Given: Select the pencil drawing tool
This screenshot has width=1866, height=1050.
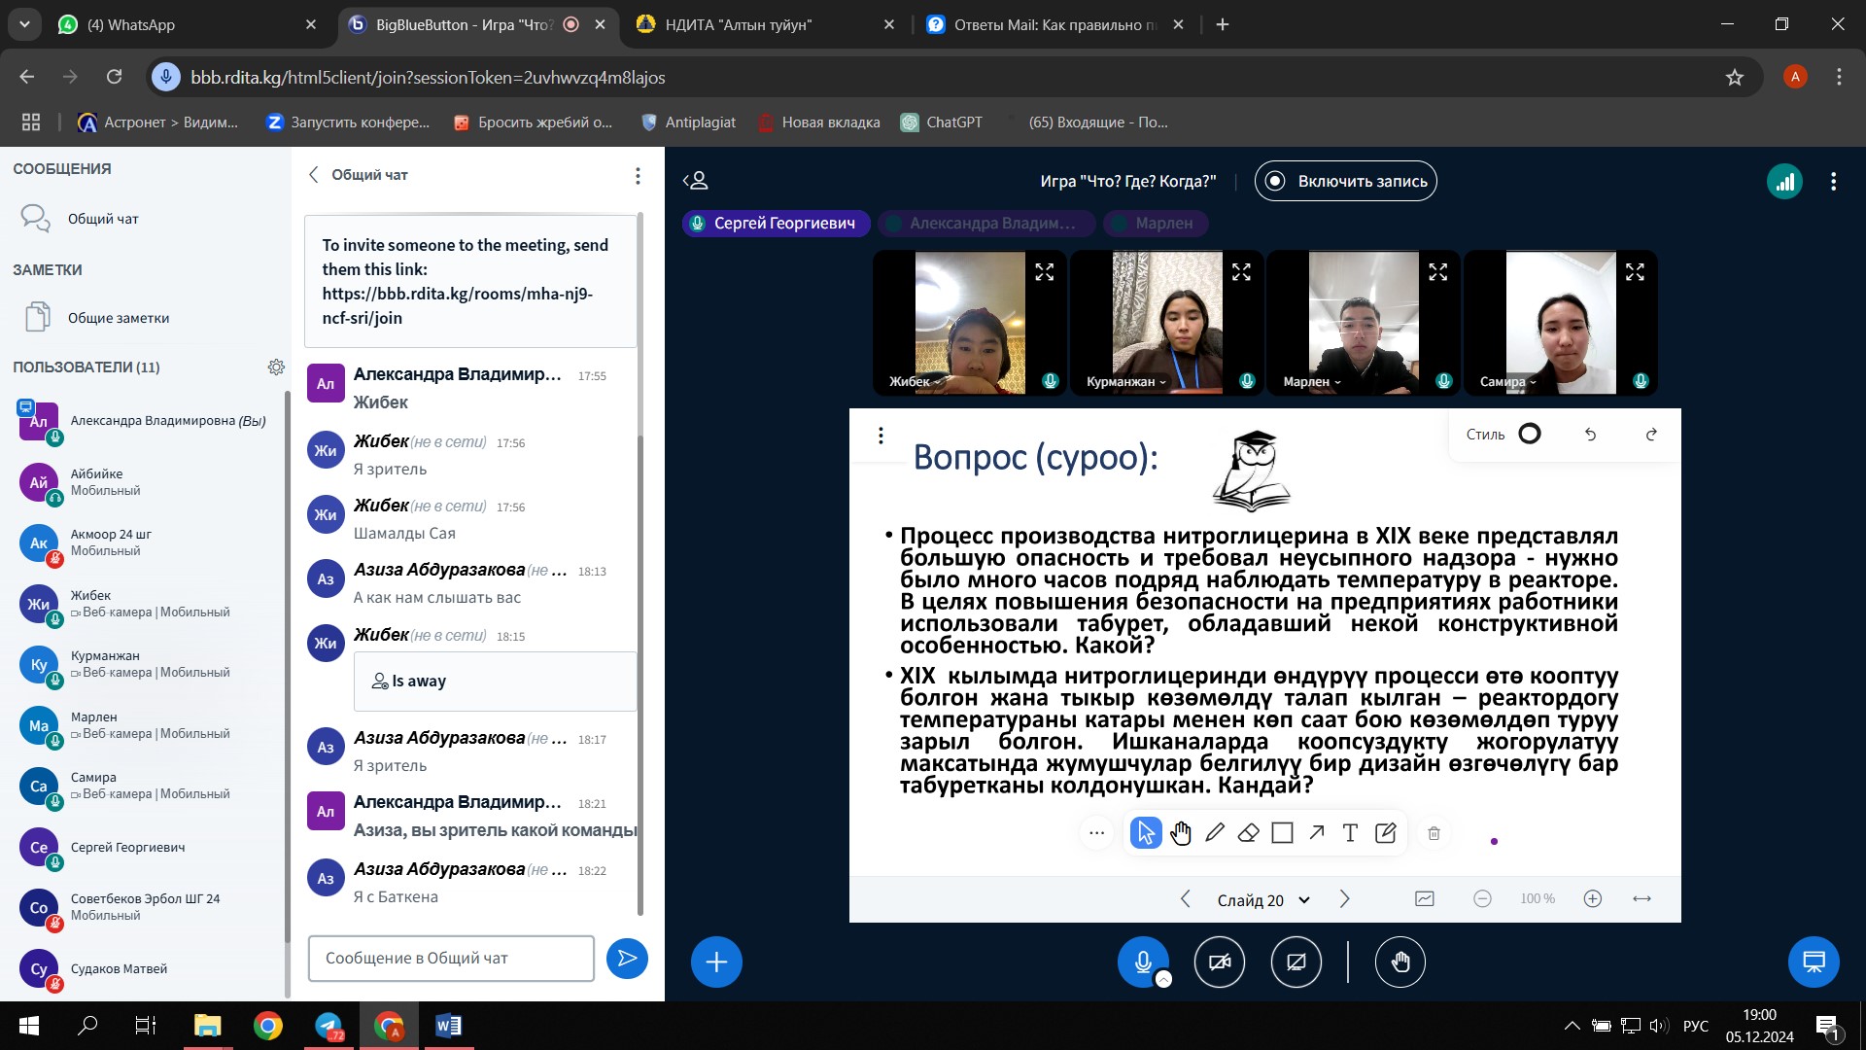Looking at the screenshot, I should [1215, 833].
